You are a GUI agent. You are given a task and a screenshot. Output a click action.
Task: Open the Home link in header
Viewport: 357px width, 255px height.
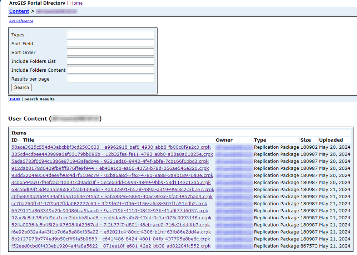point(76,3)
